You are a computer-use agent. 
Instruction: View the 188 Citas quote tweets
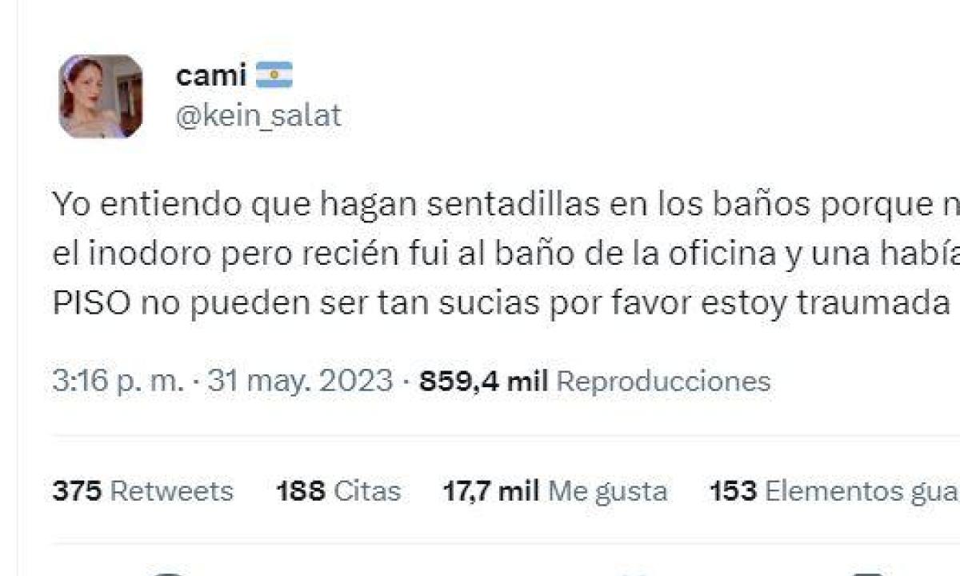coord(338,490)
